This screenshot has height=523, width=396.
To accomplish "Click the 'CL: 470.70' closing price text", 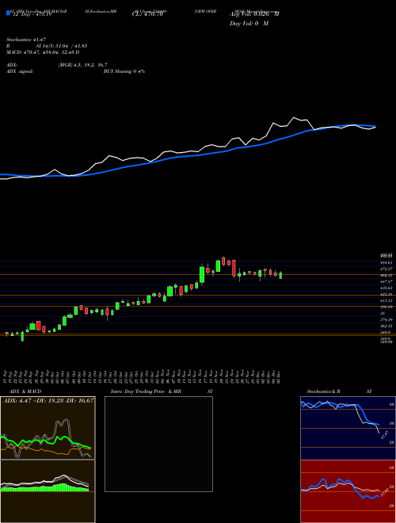I will point(147,15).
